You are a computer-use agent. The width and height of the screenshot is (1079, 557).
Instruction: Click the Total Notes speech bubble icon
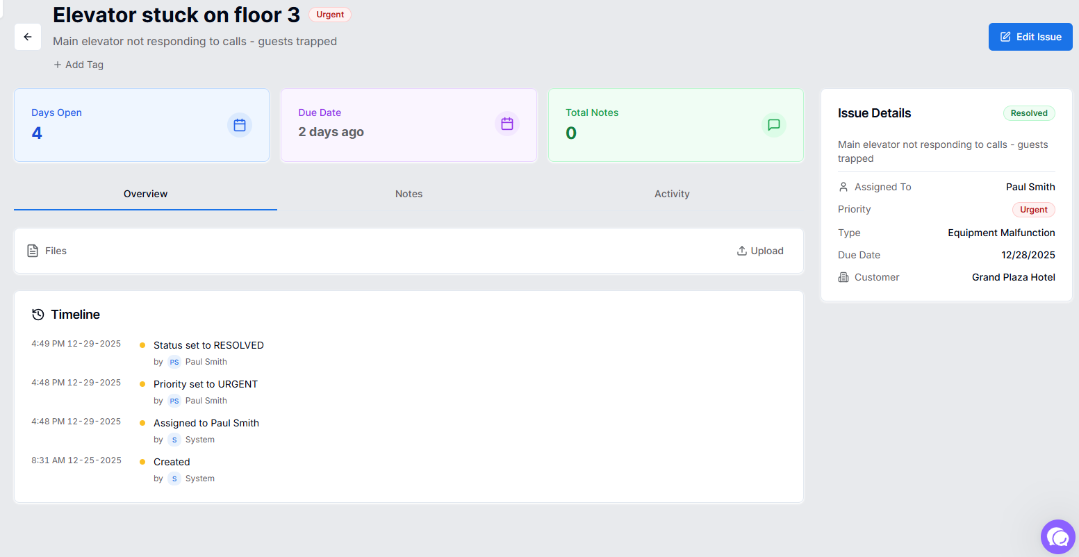click(x=773, y=125)
